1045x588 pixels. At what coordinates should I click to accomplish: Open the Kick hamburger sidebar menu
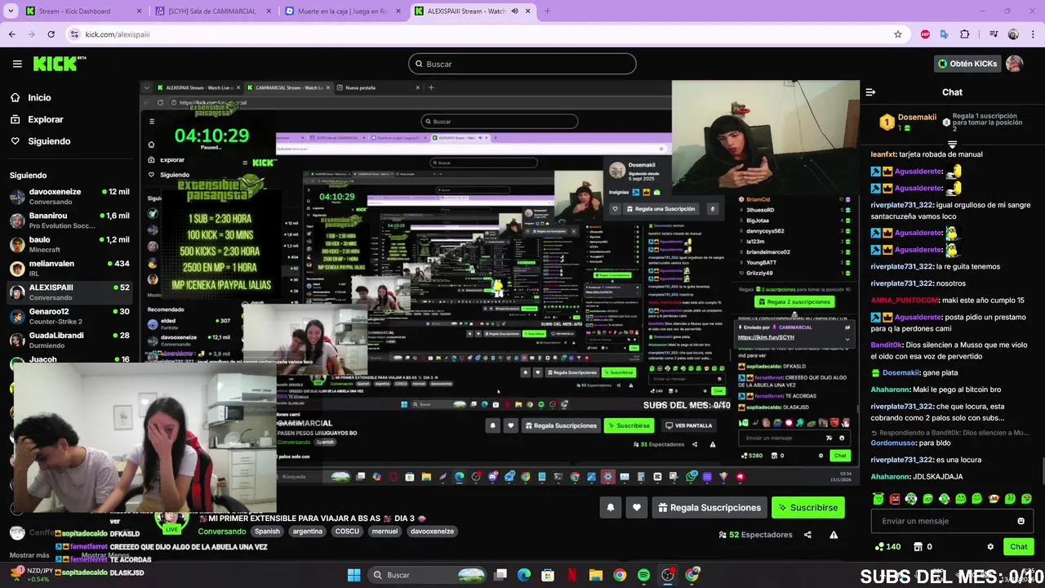[17, 64]
